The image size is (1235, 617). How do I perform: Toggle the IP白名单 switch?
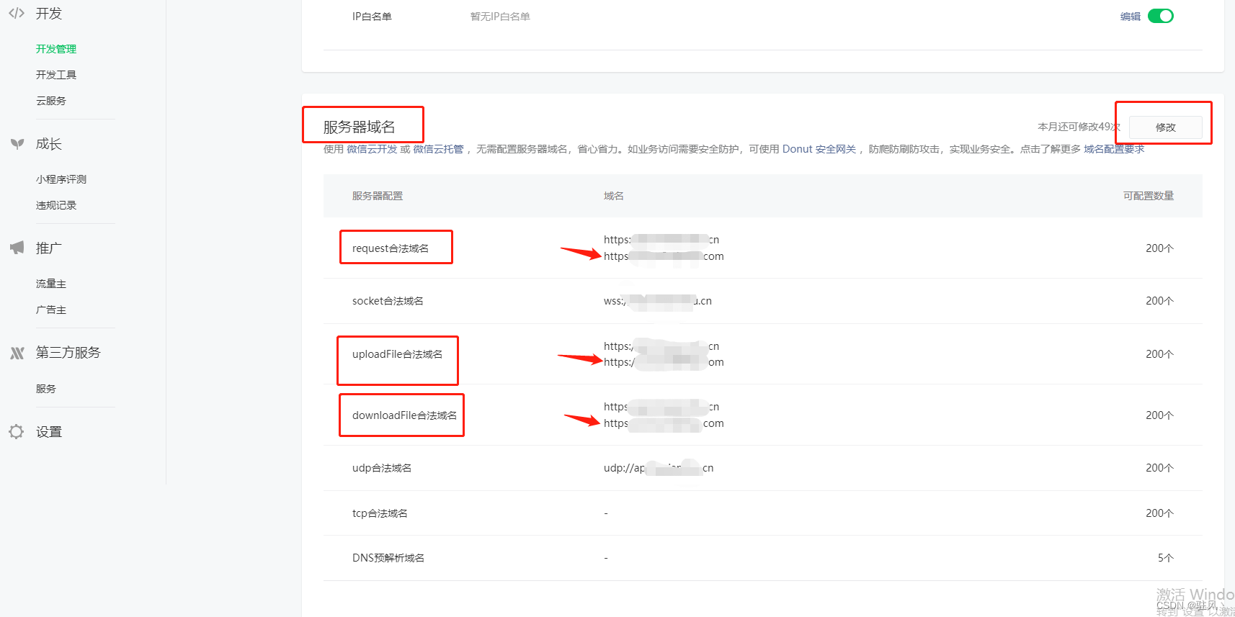tap(1160, 16)
